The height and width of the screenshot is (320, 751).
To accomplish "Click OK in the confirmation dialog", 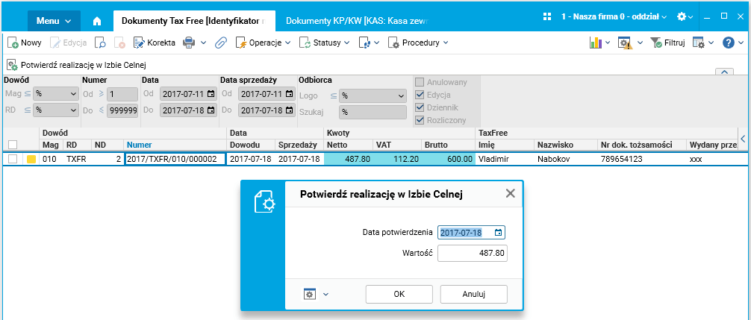I will [x=399, y=294].
